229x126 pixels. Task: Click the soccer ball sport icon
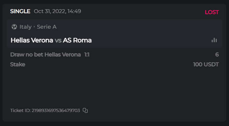[14, 27]
